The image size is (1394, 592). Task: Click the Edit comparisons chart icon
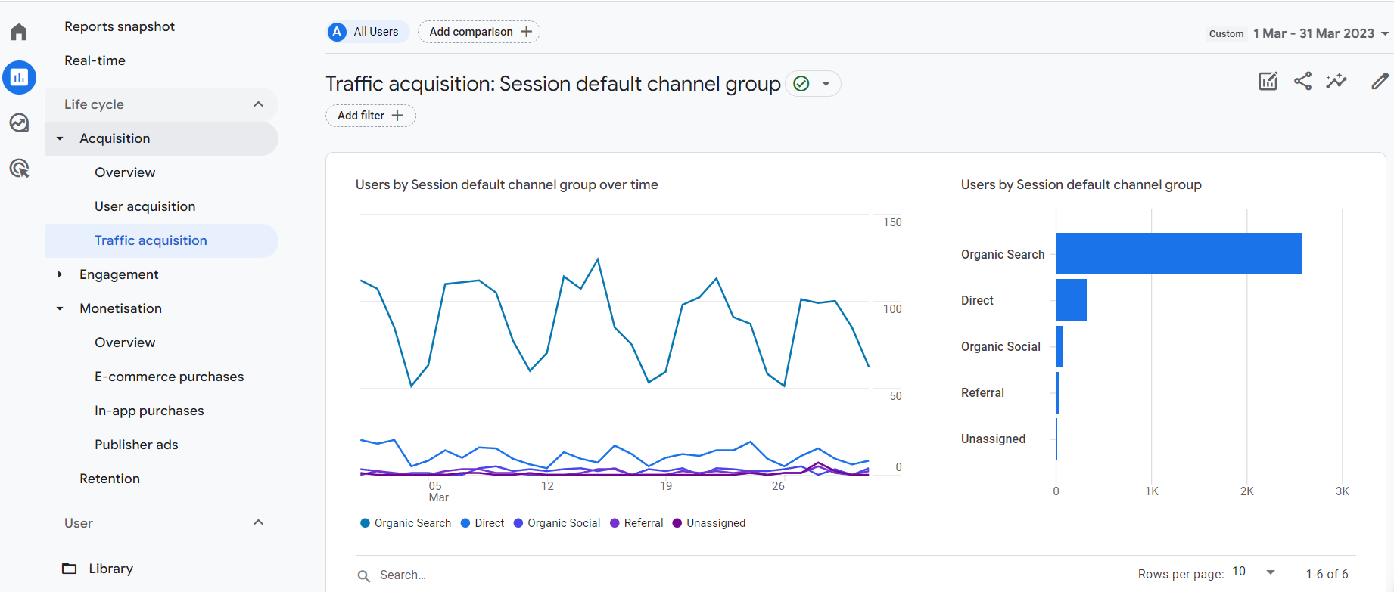click(1268, 82)
